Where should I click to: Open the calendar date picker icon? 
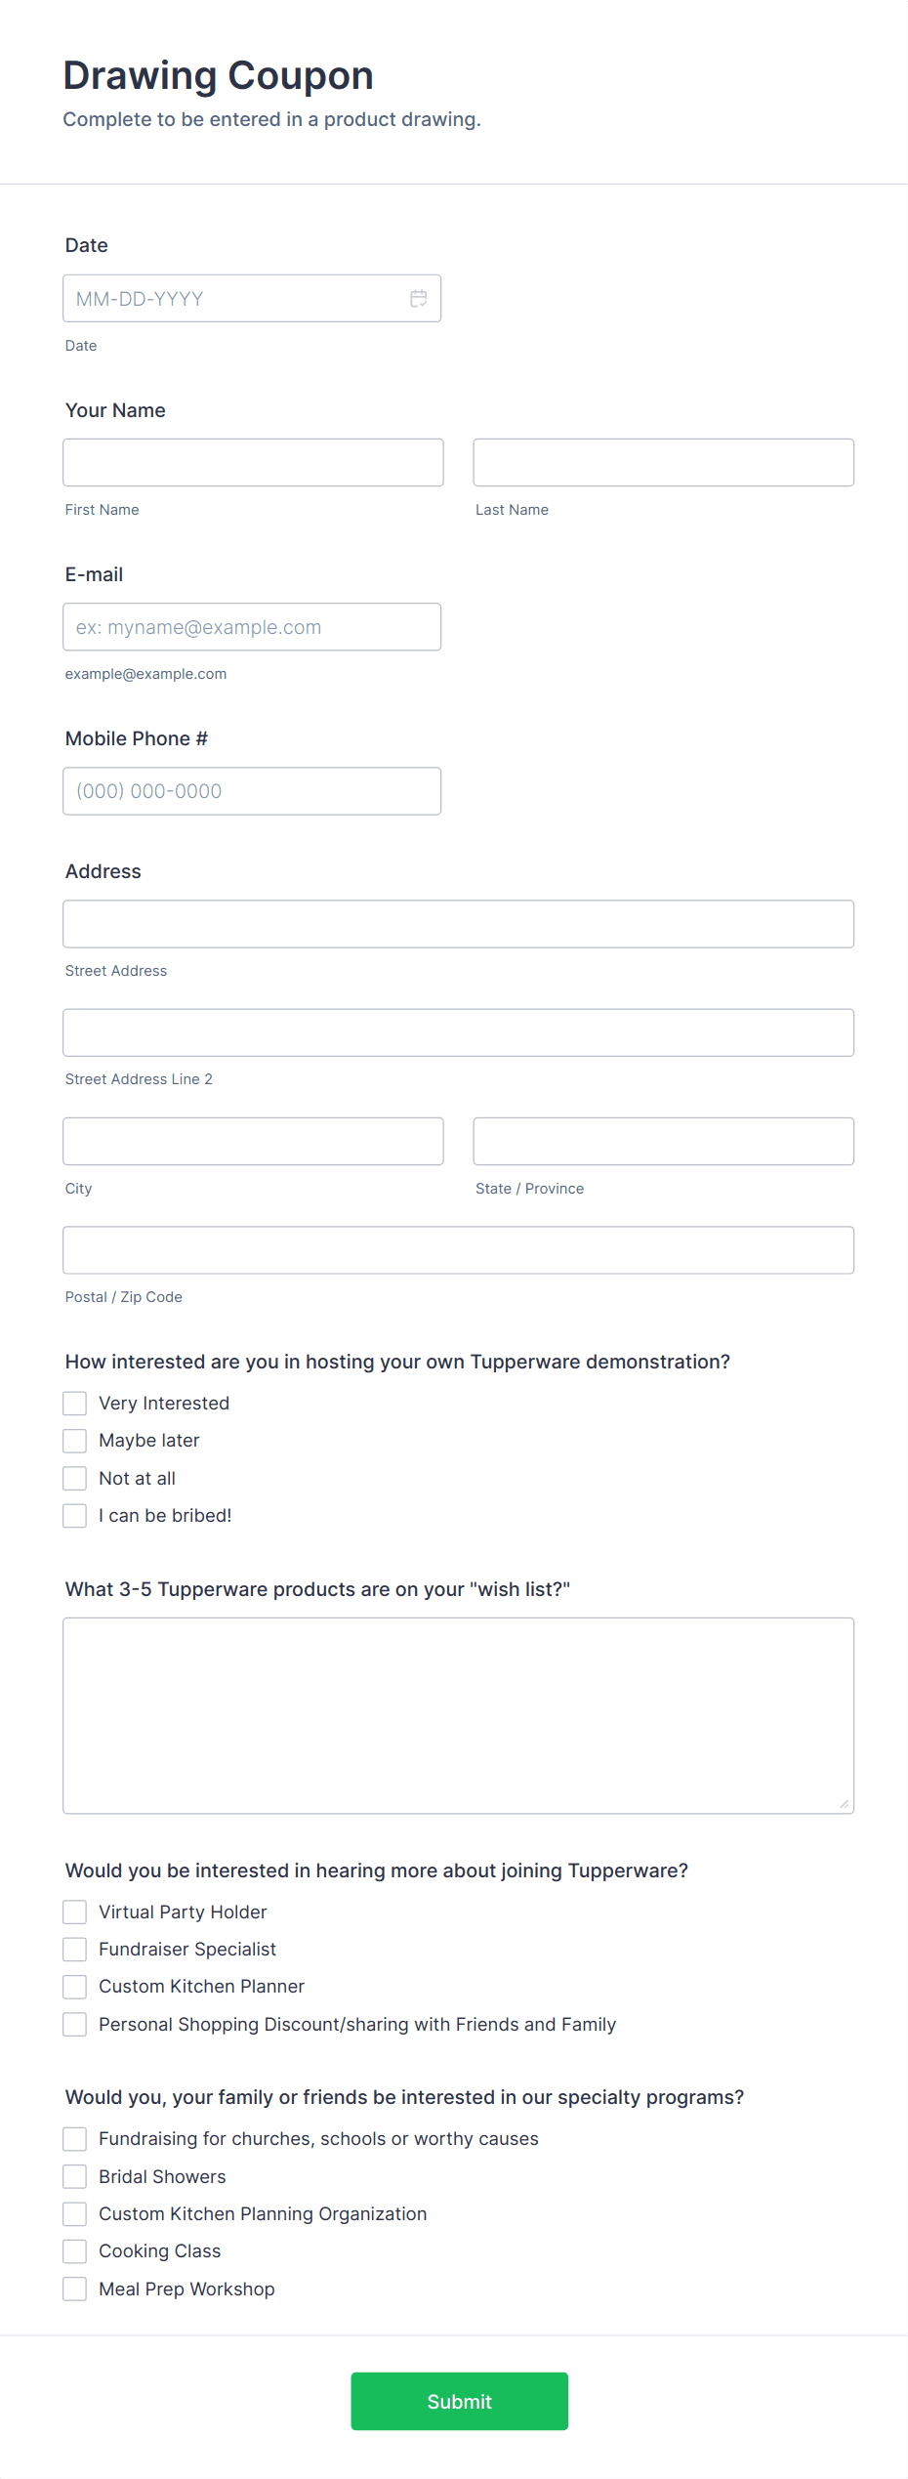click(418, 298)
